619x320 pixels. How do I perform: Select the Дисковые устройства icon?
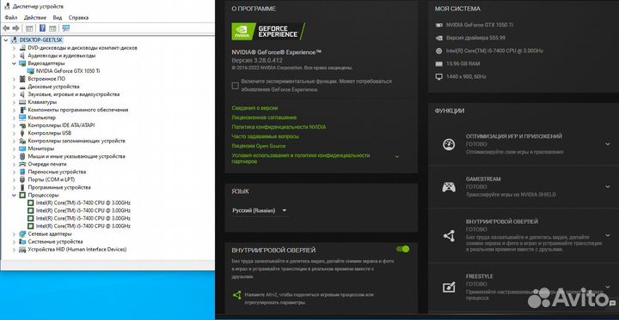pyautogui.click(x=22, y=87)
